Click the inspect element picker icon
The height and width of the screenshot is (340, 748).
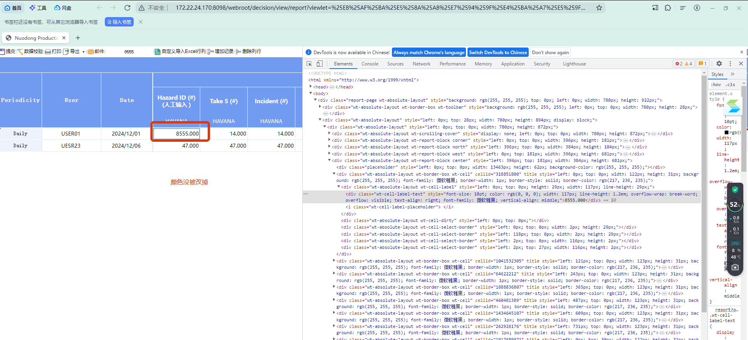309,64
